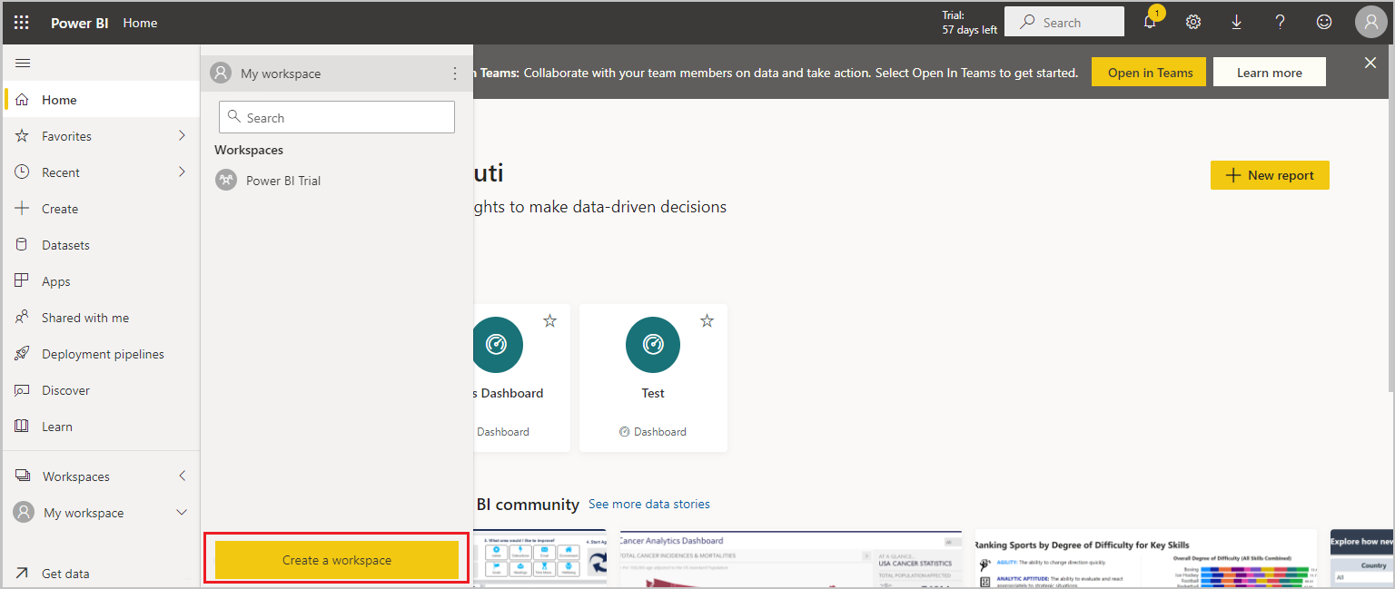Favorite the Test dashboard star
This screenshot has width=1395, height=589.
point(707,320)
